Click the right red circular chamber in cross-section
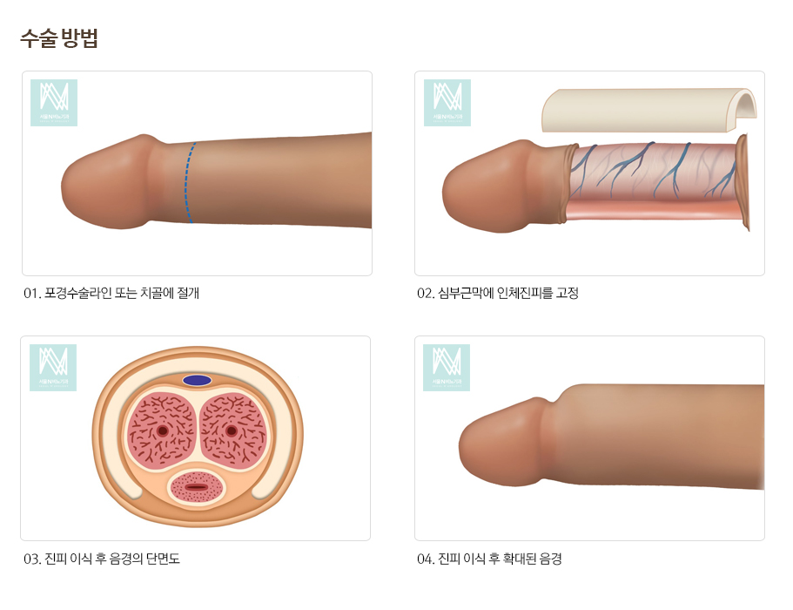 (x=233, y=430)
